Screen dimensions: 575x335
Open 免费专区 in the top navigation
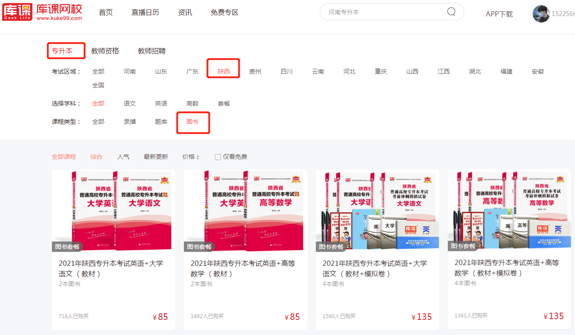pyautogui.click(x=225, y=13)
